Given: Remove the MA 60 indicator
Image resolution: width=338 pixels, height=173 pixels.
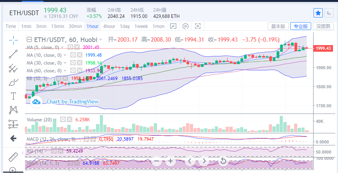Looking at the screenshot, I should pyautogui.click(x=80, y=70).
